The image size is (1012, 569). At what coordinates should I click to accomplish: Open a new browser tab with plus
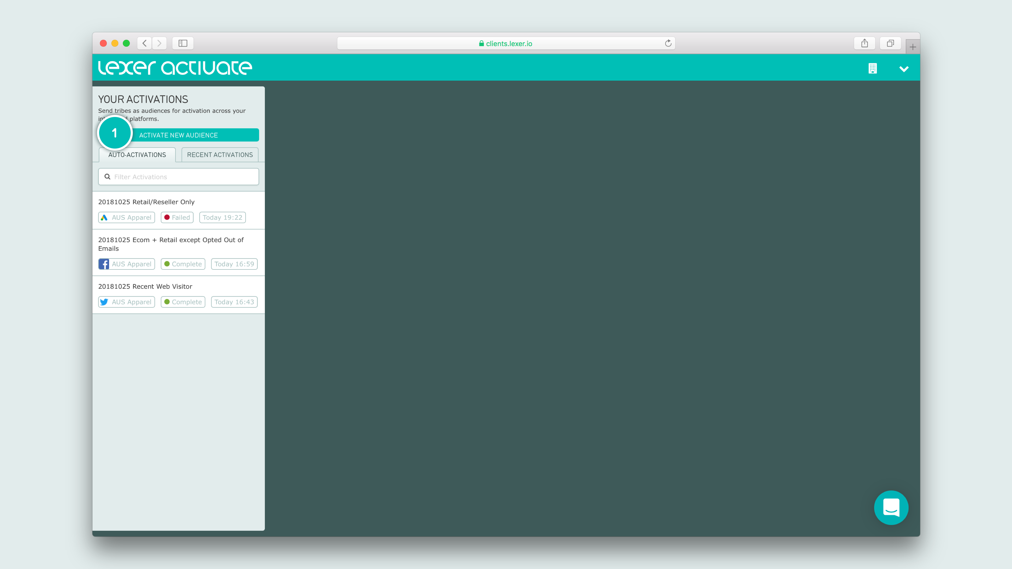pyautogui.click(x=913, y=47)
